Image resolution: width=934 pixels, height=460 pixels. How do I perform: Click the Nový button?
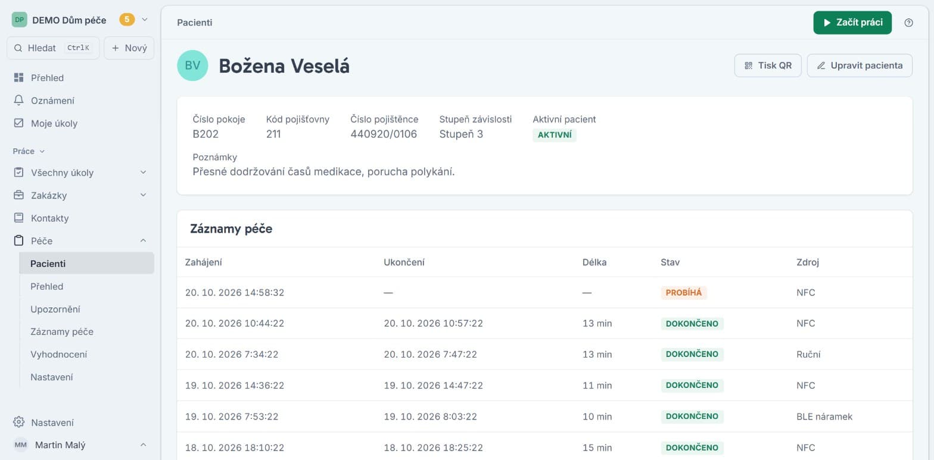pos(129,48)
